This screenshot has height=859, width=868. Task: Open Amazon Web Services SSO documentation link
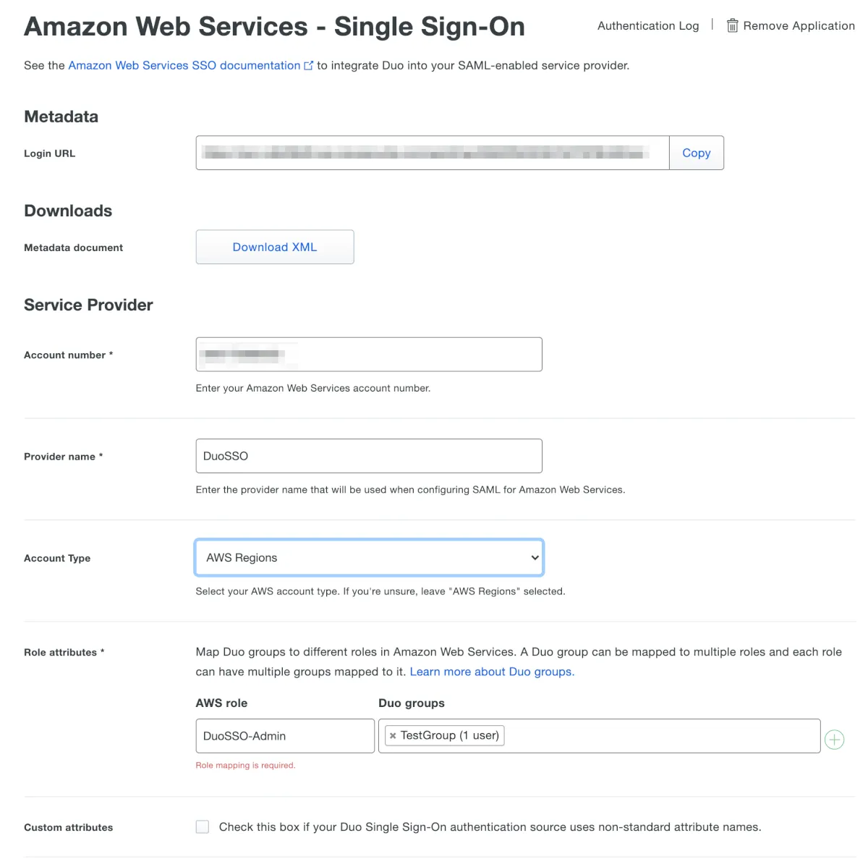point(184,66)
